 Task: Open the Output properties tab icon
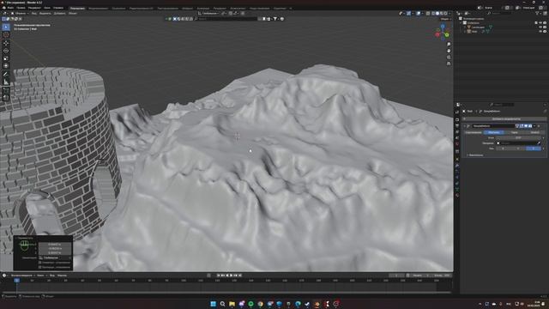[457, 125]
